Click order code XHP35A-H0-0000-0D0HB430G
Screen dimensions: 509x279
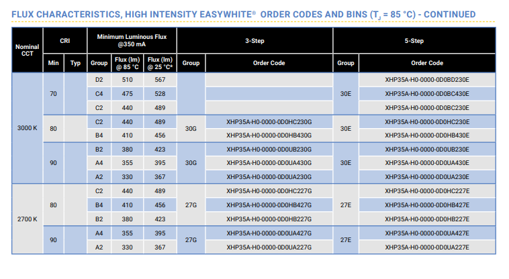269,135
